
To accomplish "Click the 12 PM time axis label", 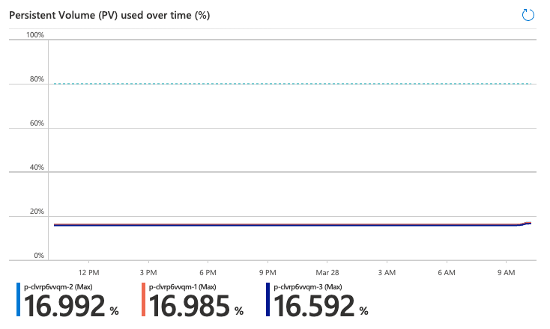I will click(x=89, y=271).
